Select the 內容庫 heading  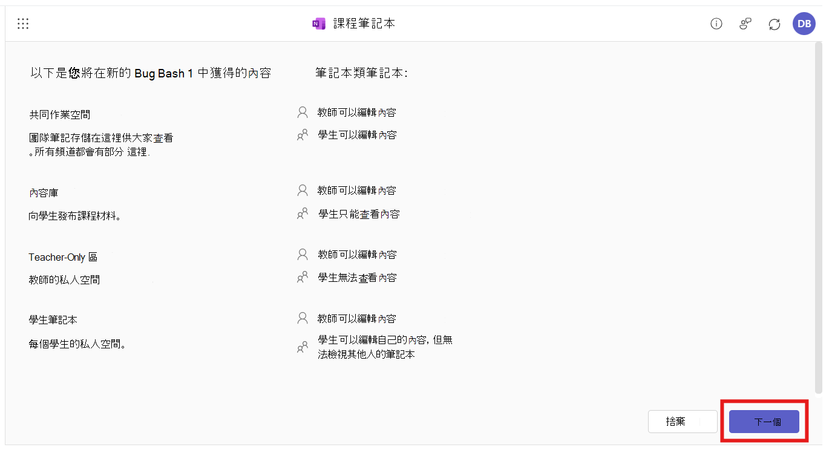coord(44,193)
